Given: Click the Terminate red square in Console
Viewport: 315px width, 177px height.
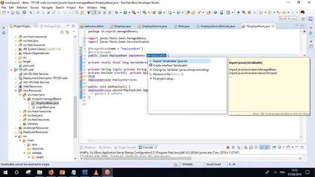Looking at the screenshot, I should (x=228, y=147).
